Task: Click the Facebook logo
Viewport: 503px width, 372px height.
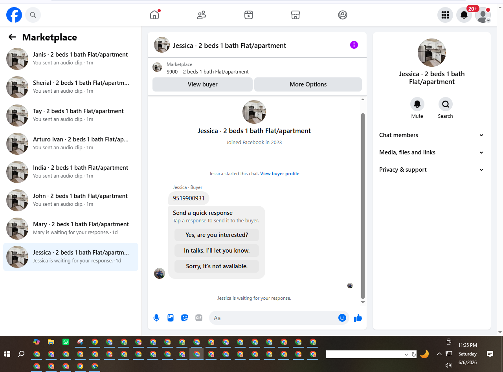Action: click(x=14, y=15)
